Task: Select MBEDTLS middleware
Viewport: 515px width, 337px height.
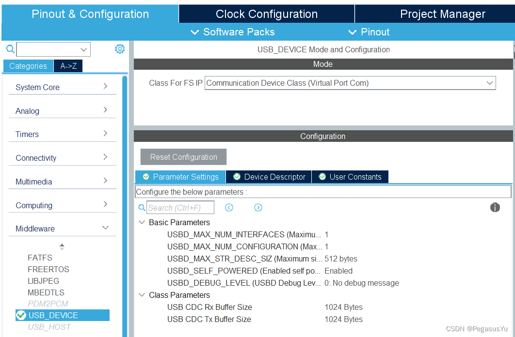Action: [46, 292]
